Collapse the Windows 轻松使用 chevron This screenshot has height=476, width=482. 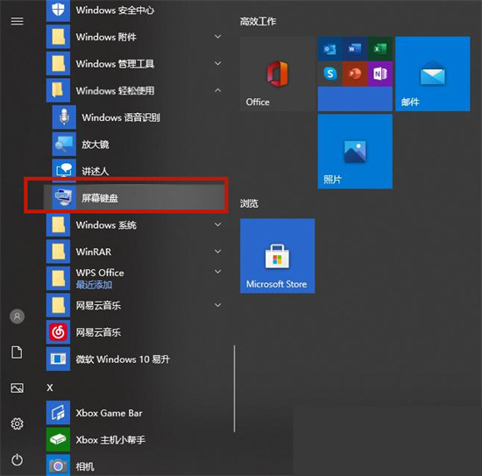coord(218,90)
